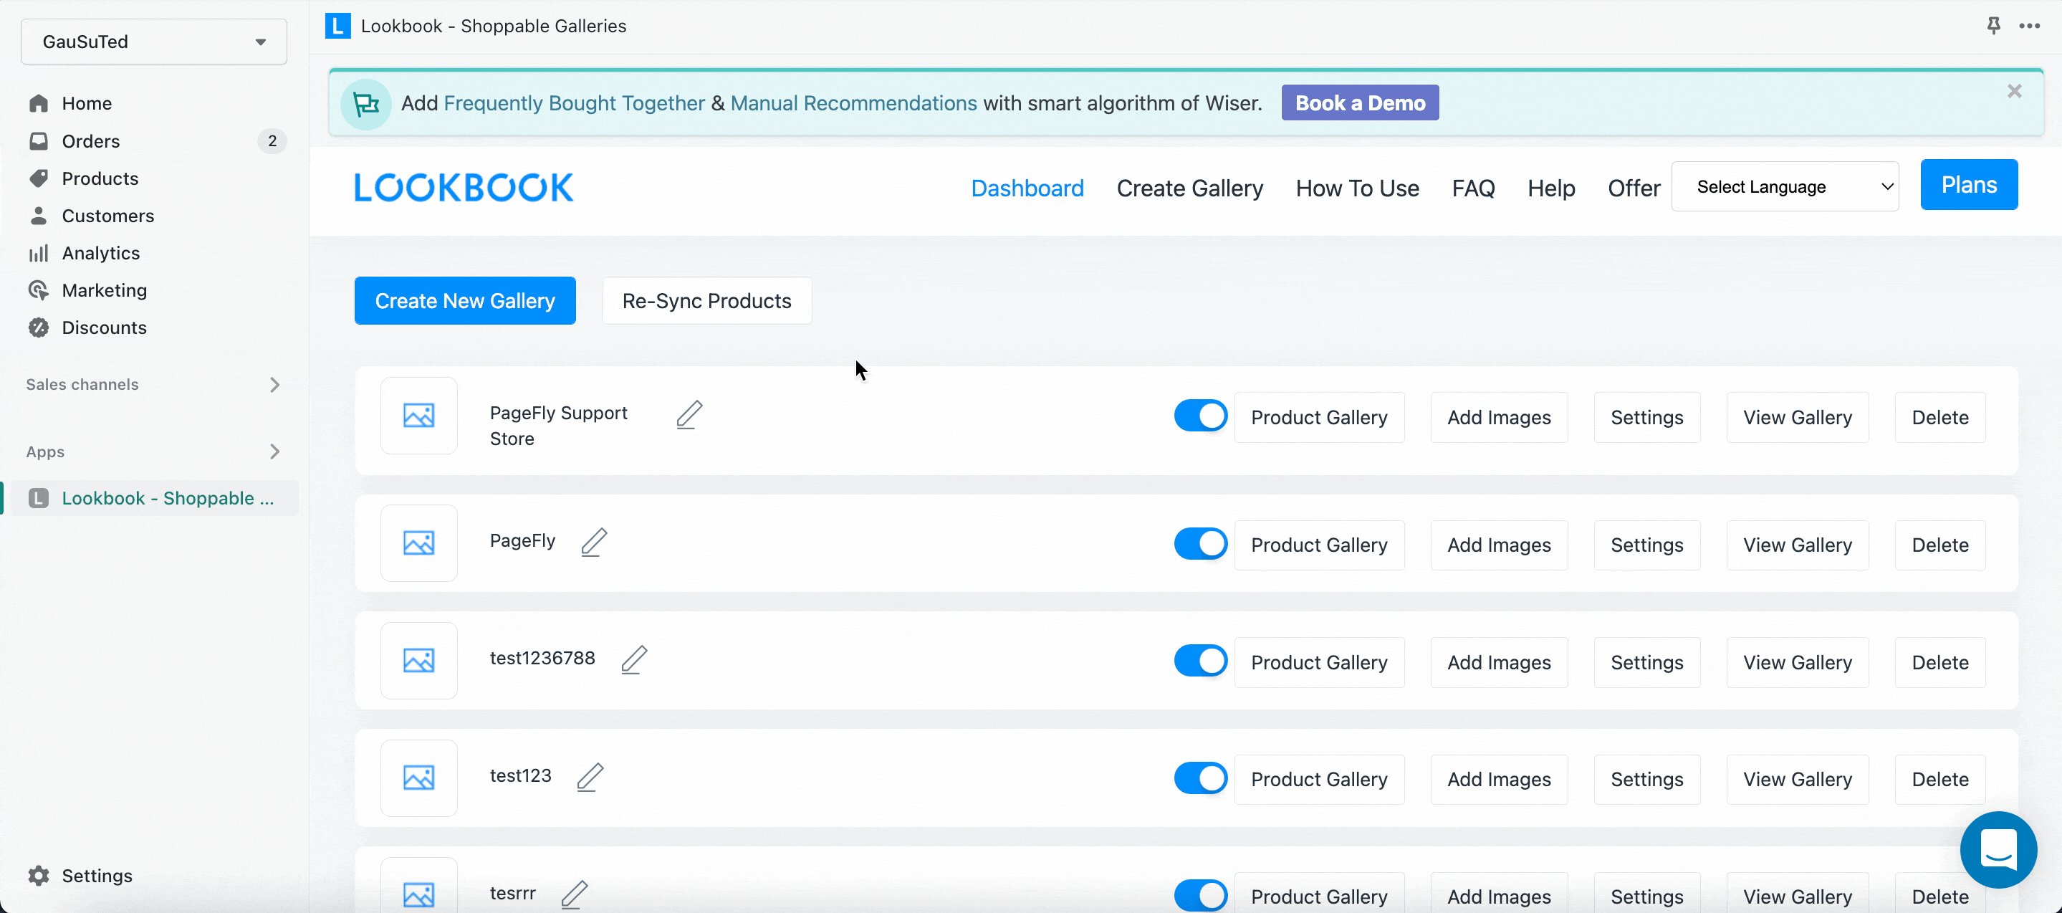Open Settings for test1236788 gallery
The width and height of the screenshot is (2062, 913).
[x=1646, y=662]
